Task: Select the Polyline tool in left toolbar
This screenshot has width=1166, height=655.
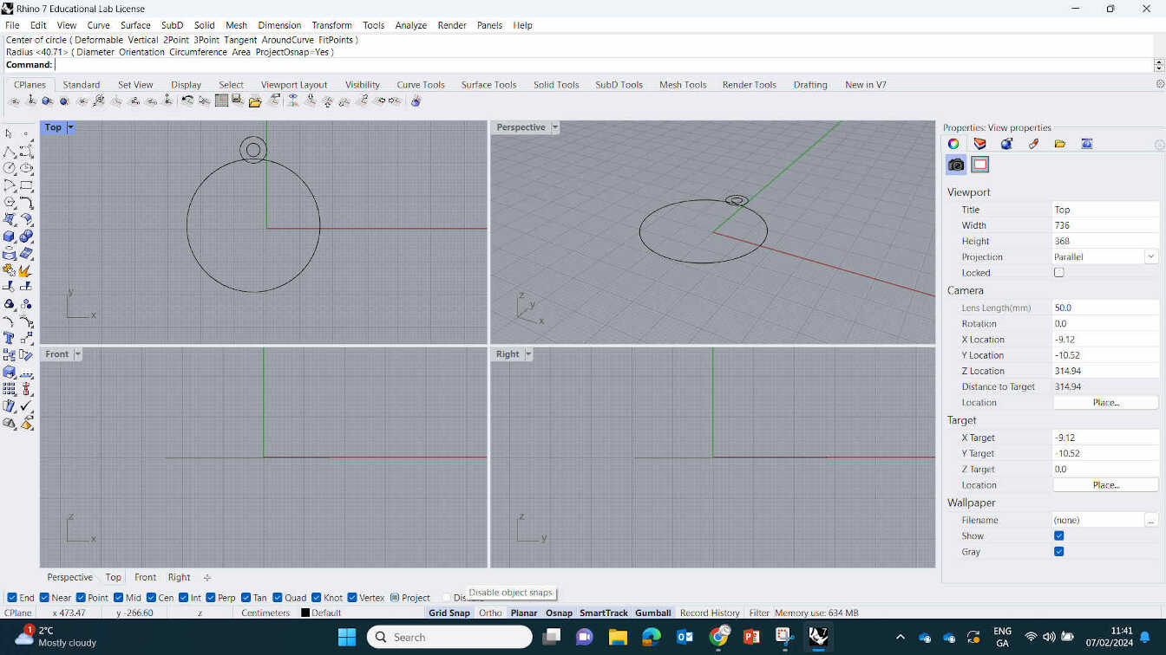Action: pos(9,151)
